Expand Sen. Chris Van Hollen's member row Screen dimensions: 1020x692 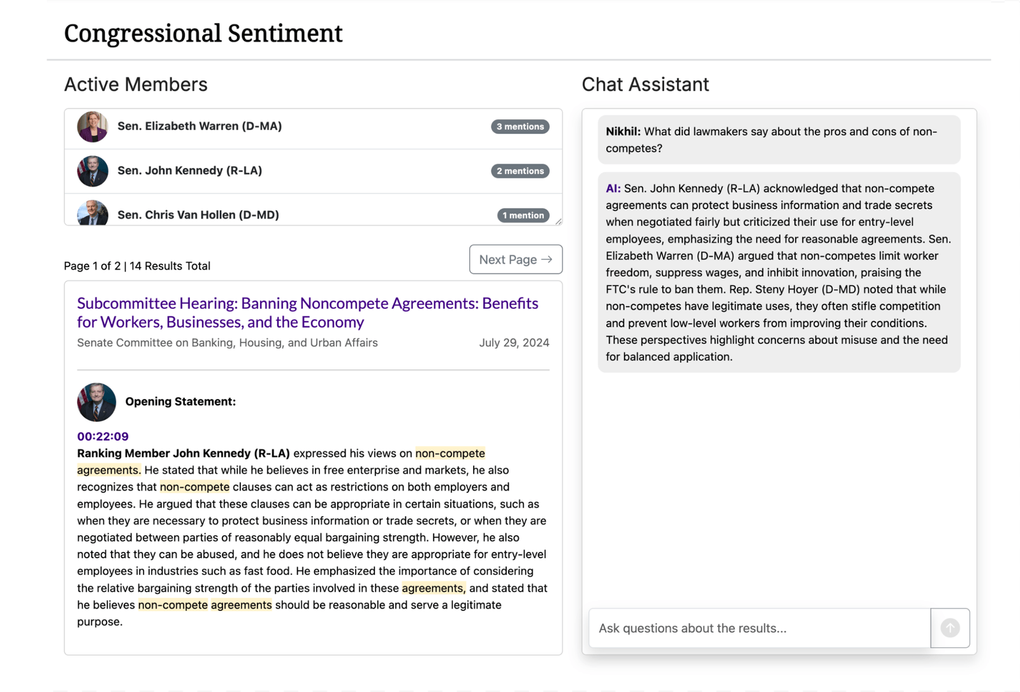312,214
